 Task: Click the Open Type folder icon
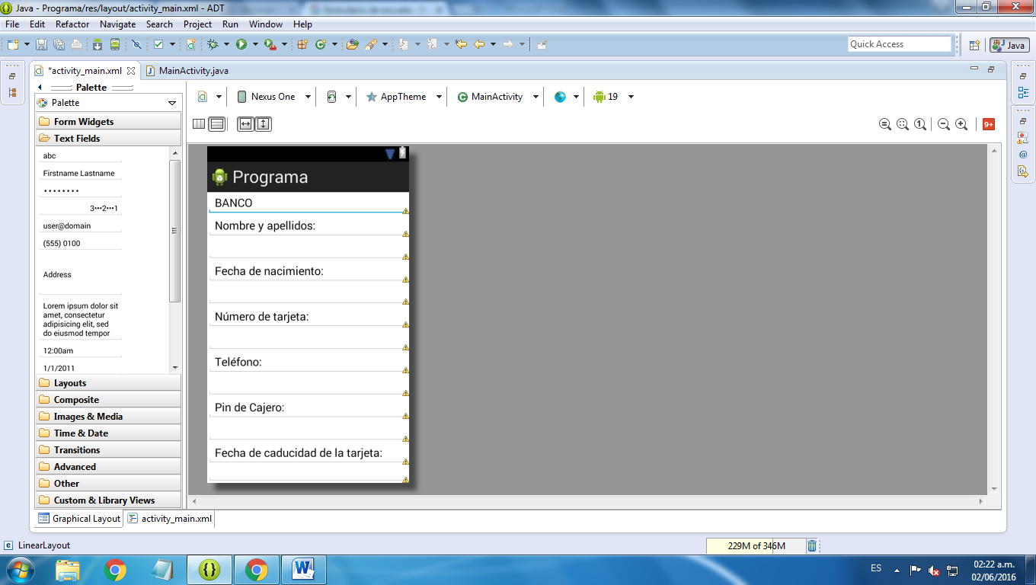click(x=352, y=44)
